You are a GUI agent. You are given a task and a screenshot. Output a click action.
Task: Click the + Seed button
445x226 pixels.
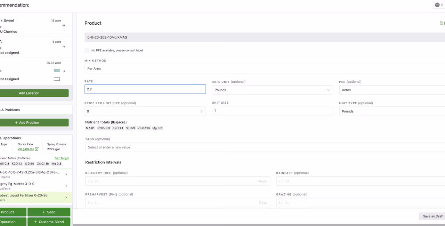point(49,212)
